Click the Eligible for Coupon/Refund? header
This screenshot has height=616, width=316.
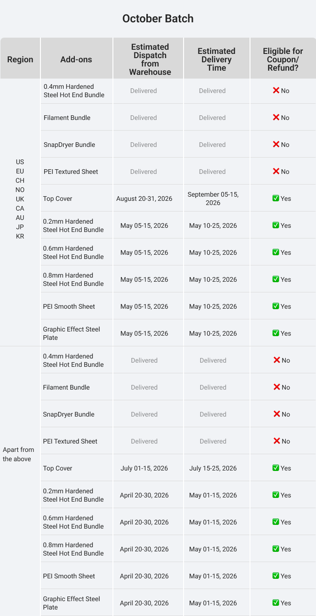pyautogui.click(x=283, y=58)
